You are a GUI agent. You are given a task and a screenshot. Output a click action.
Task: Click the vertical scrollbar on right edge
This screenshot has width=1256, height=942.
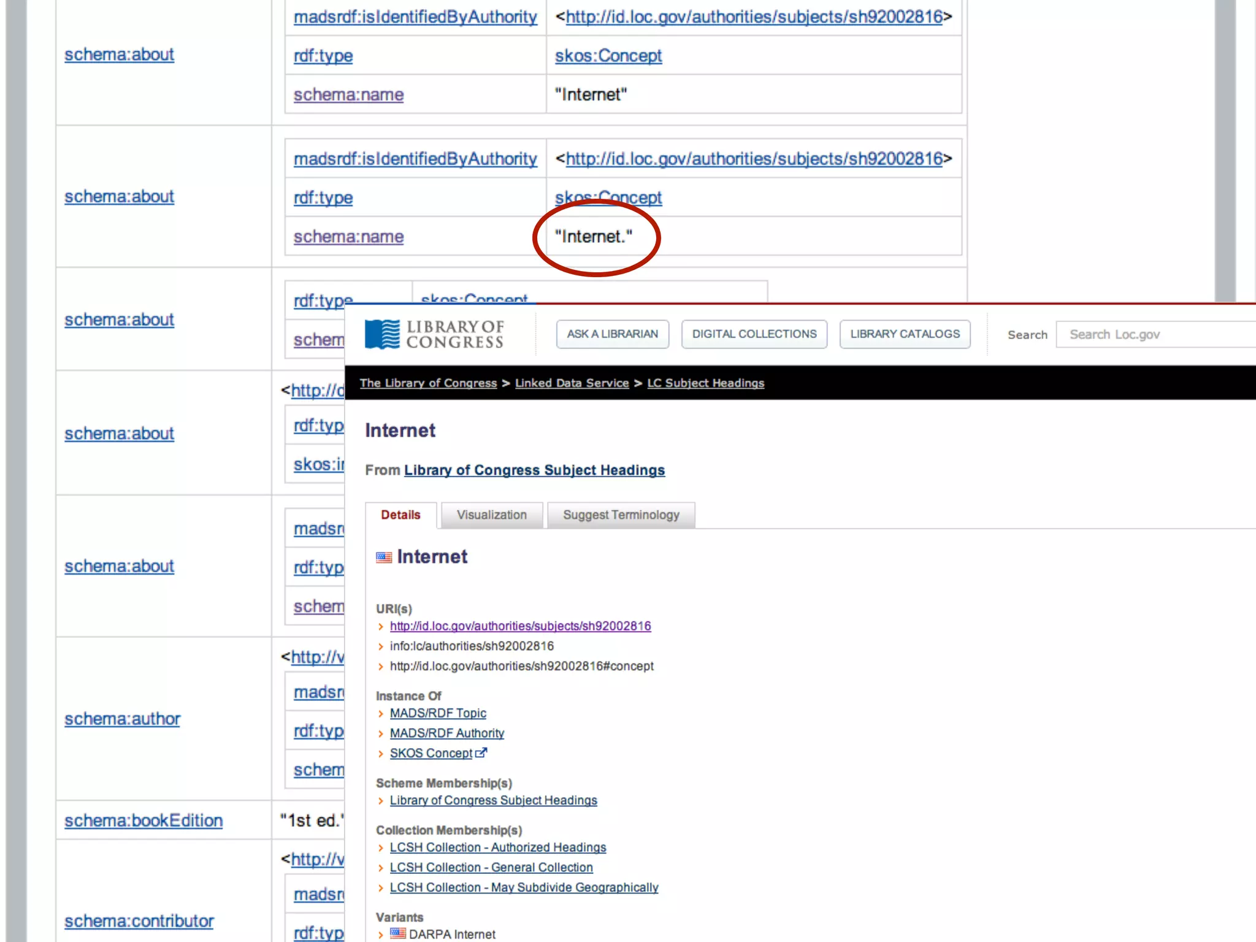coord(1225,150)
